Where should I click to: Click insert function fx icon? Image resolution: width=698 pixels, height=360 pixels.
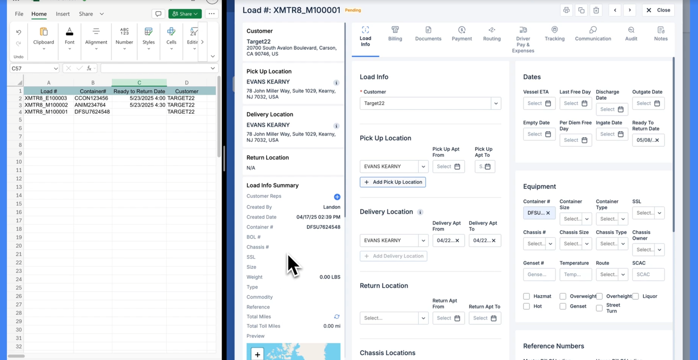coord(89,68)
